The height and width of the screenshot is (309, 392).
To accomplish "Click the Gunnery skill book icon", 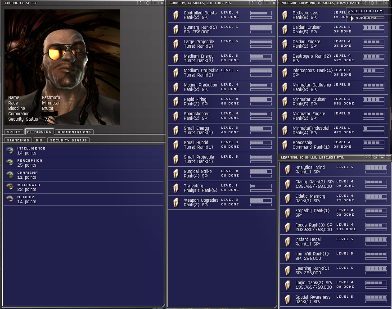I will click(x=176, y=30).
